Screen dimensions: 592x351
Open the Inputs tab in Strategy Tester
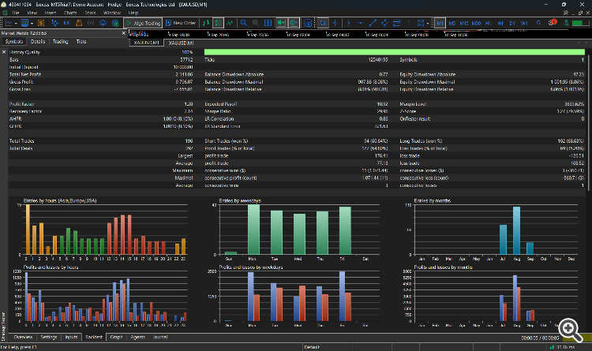pos(71,337)
